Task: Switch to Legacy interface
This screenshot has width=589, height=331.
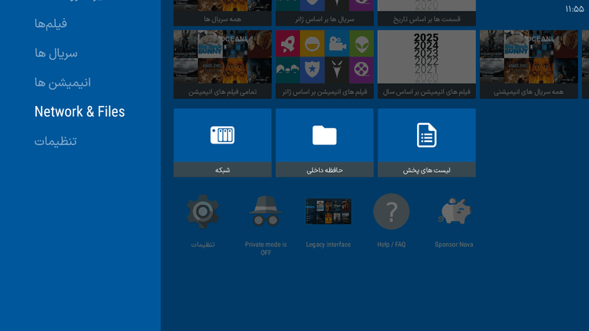Action: coord(328,212)
